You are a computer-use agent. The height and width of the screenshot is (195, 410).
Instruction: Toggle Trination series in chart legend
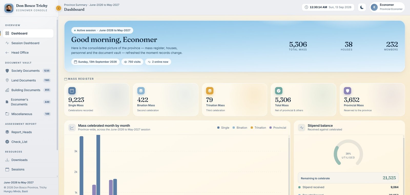(x=258, y=128)
